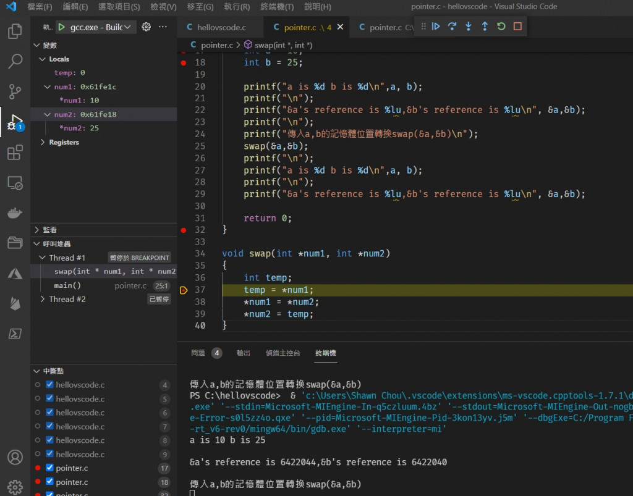Open the Extensions view icon

(15, 153)
